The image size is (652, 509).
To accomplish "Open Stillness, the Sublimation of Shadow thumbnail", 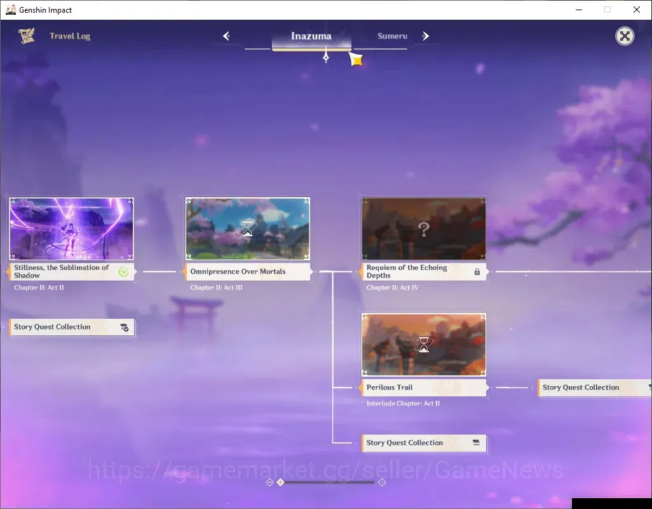I will (x=72, y=228).
